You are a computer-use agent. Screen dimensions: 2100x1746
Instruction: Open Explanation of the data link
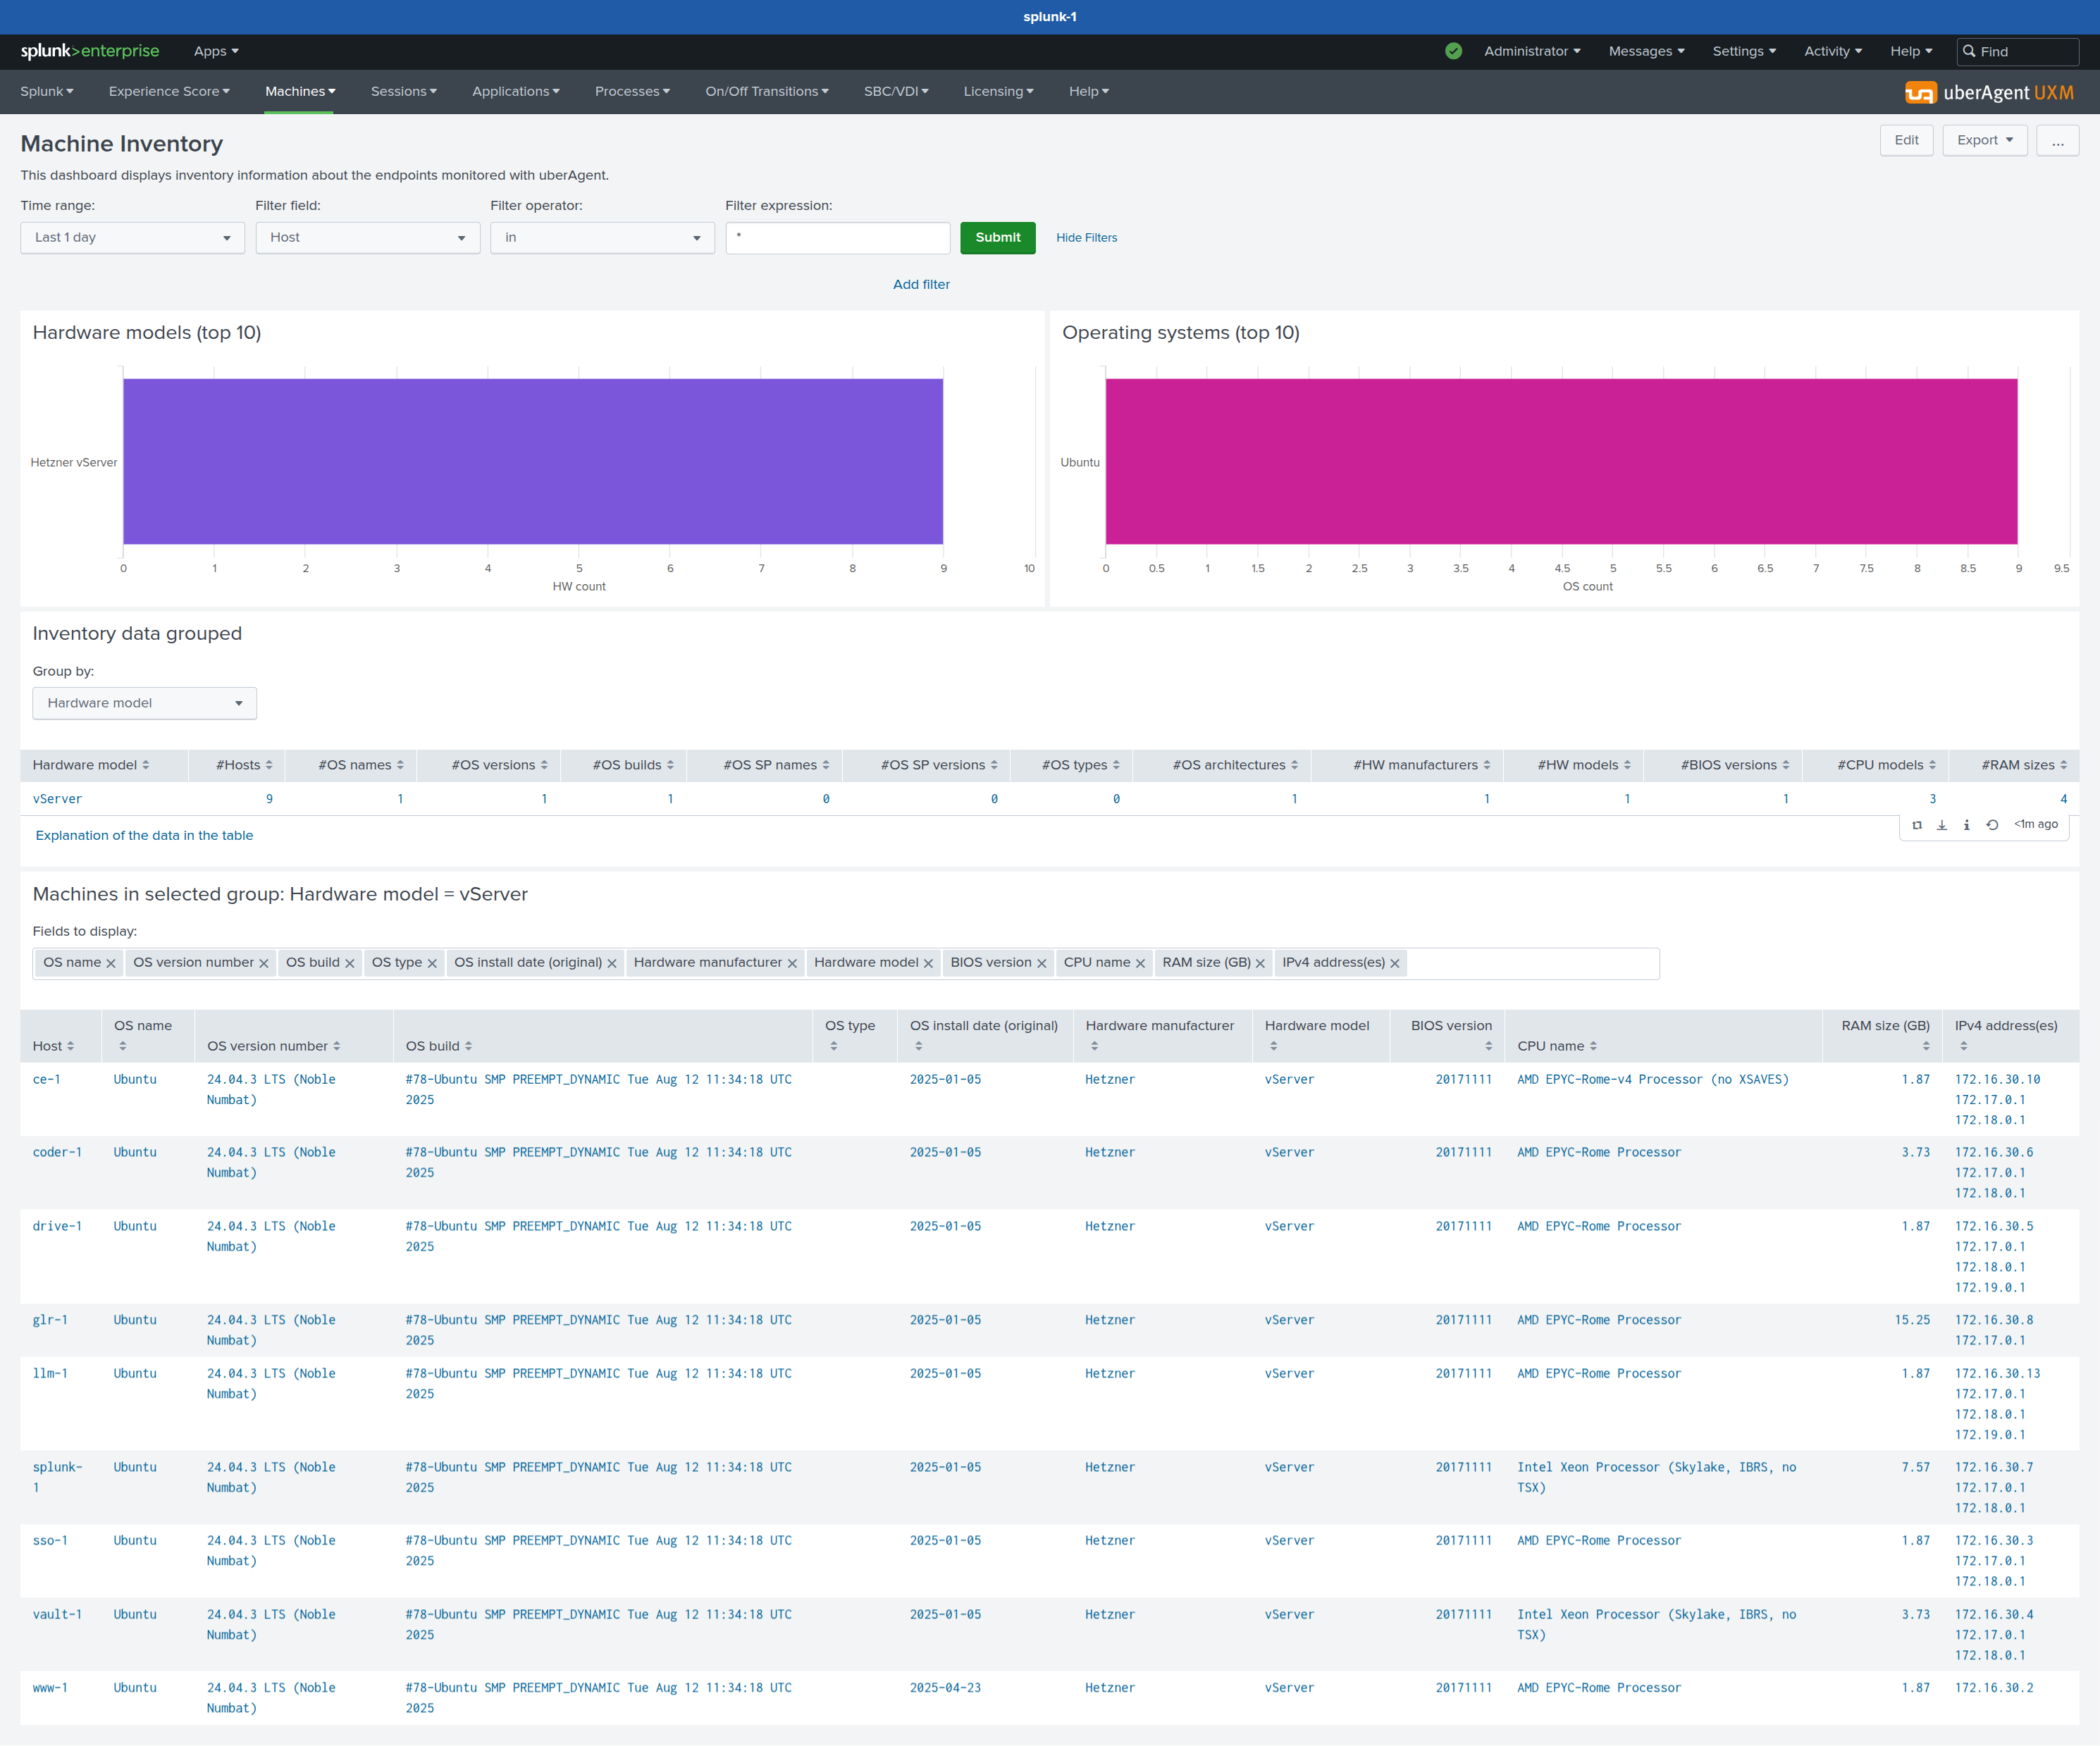click(144, 836)
